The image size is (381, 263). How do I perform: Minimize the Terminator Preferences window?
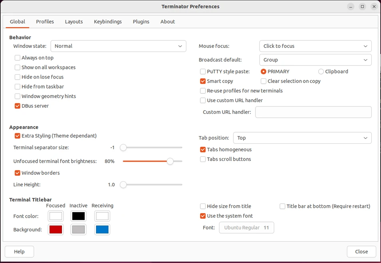[351, 6]
